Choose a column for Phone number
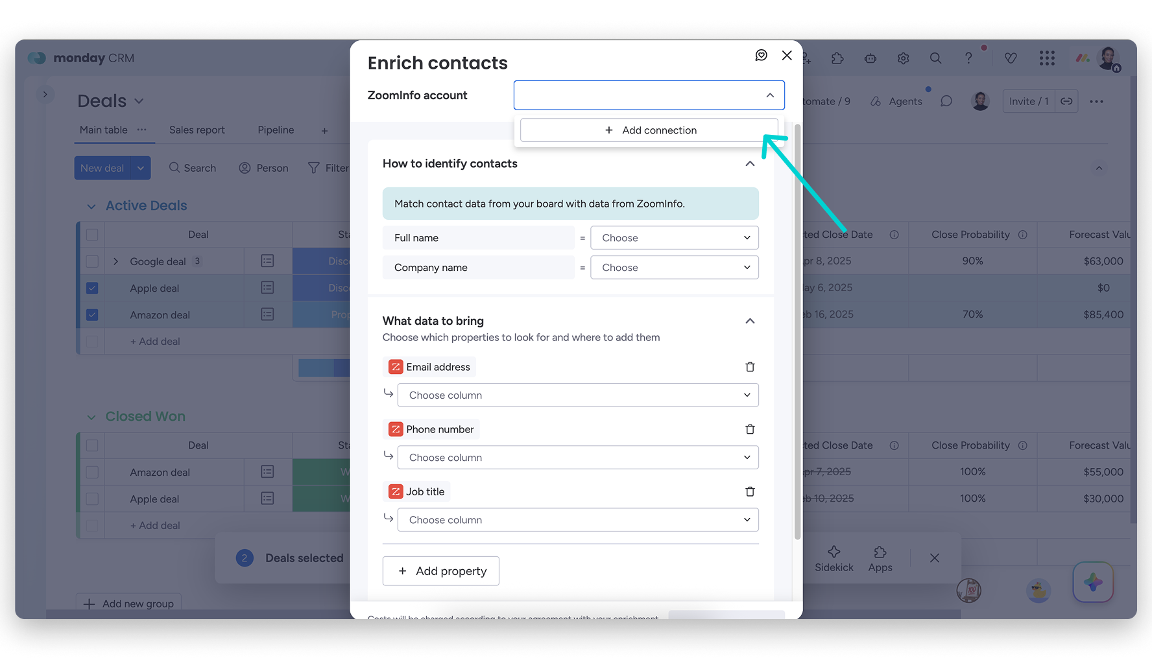 tap(578, 458)
